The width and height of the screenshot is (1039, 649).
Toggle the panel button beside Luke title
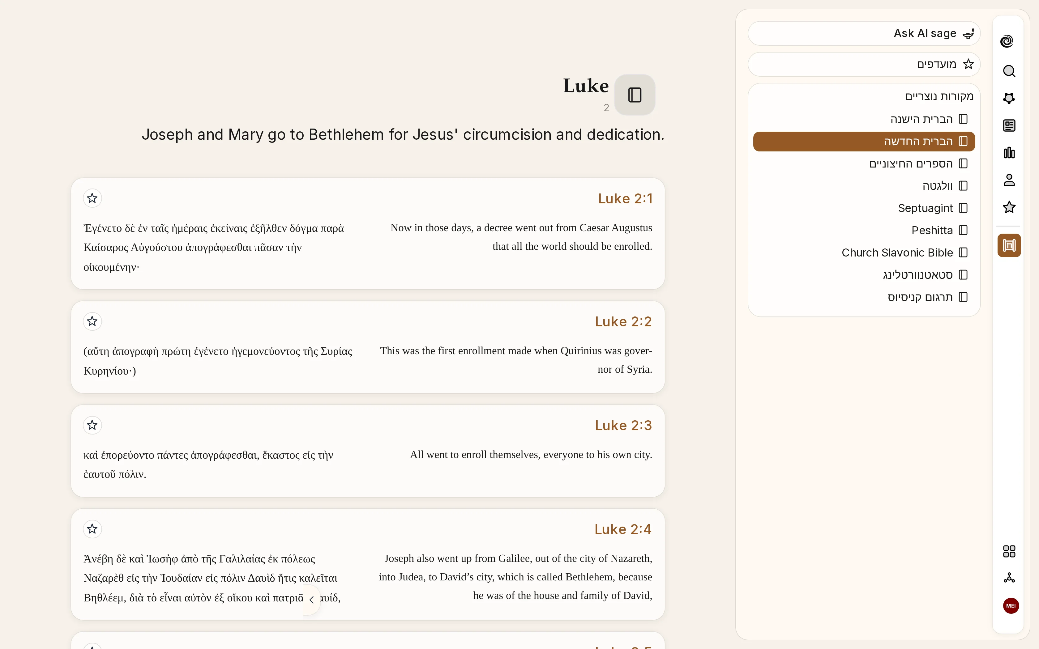pos(635,95)
